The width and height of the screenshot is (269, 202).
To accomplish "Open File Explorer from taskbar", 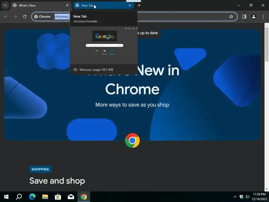I will coord(45,197).
